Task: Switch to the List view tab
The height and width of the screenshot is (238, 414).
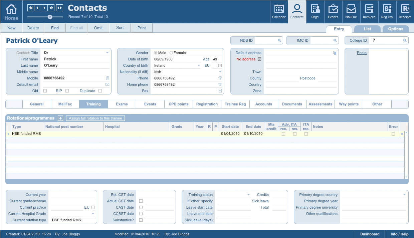Action: [367, 29]
